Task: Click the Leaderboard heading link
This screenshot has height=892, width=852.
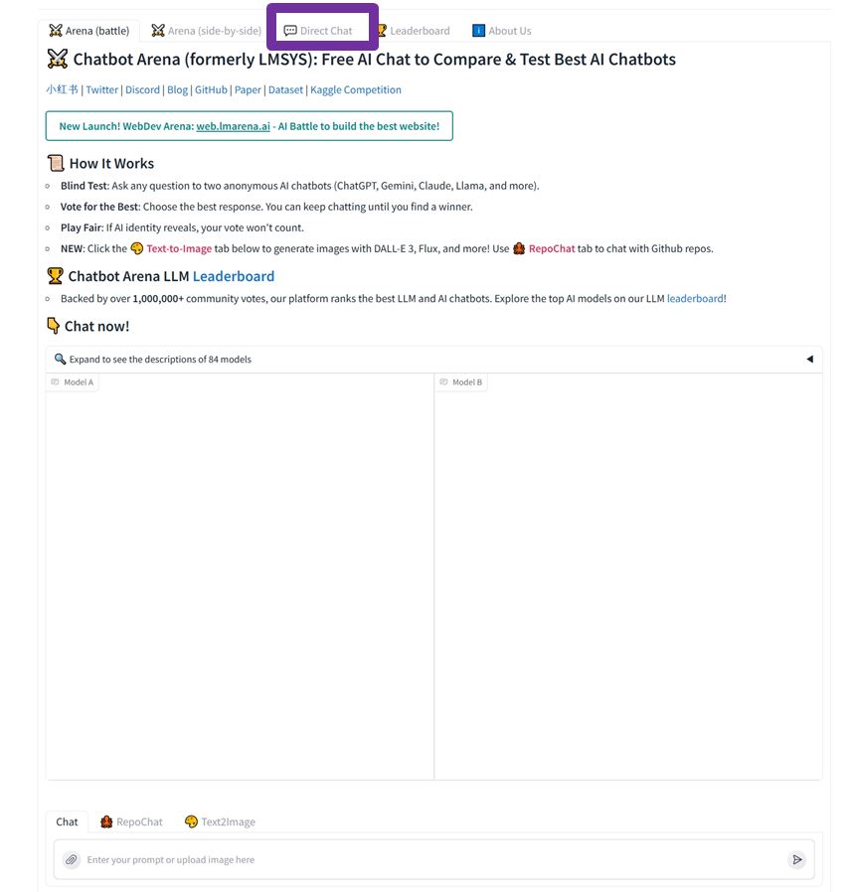Action: [234, 276]
